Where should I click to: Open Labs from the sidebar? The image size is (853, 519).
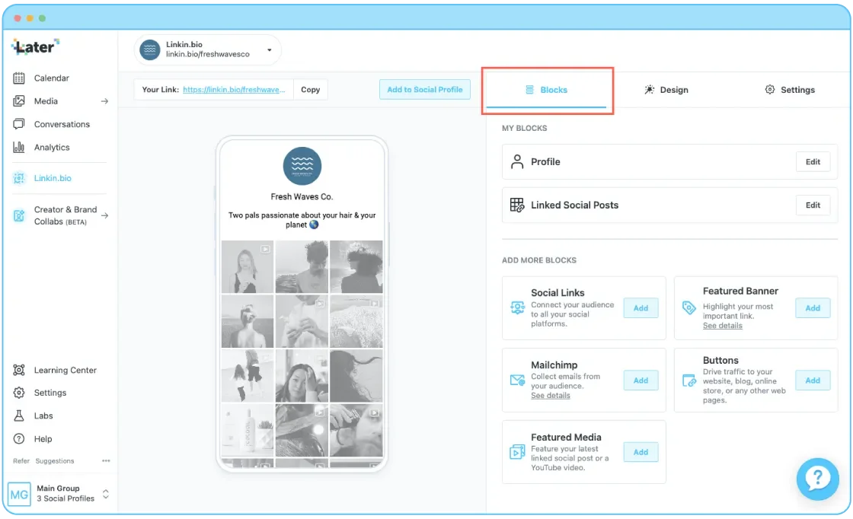click(x=43, y=416)
